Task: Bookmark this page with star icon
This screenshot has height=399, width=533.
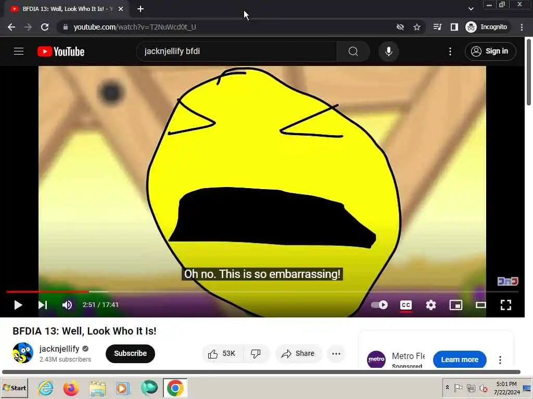Action: click(417, 27)
